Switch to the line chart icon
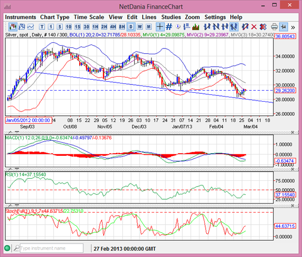Viewport: 302px width, 257px height. point(30,27)
